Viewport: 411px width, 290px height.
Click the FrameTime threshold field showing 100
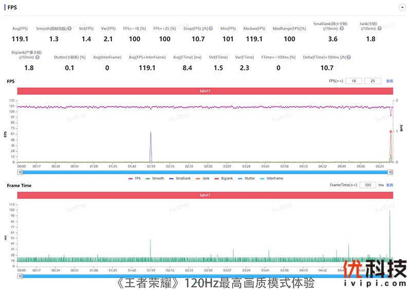pos(367,185)
